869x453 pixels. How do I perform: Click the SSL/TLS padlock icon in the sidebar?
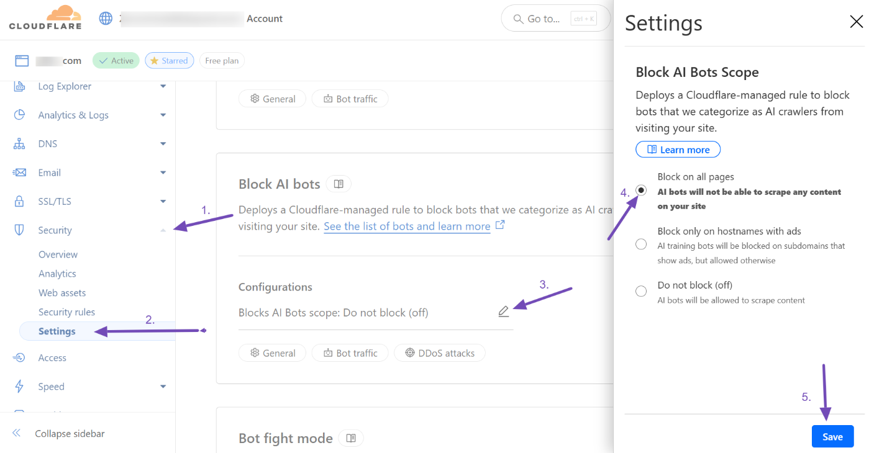(19, 202)
